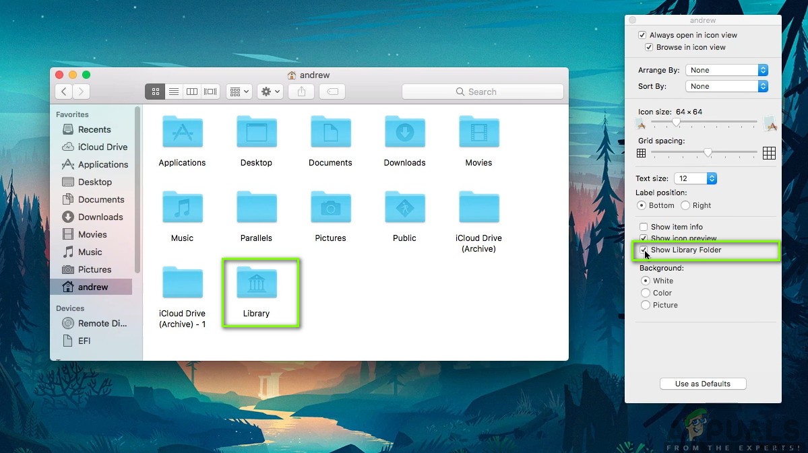Uncheck 'Show Library Folder'

coord(644,250)
